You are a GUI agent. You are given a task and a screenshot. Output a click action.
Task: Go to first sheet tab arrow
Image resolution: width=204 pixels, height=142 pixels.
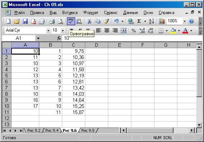[4, 130]
